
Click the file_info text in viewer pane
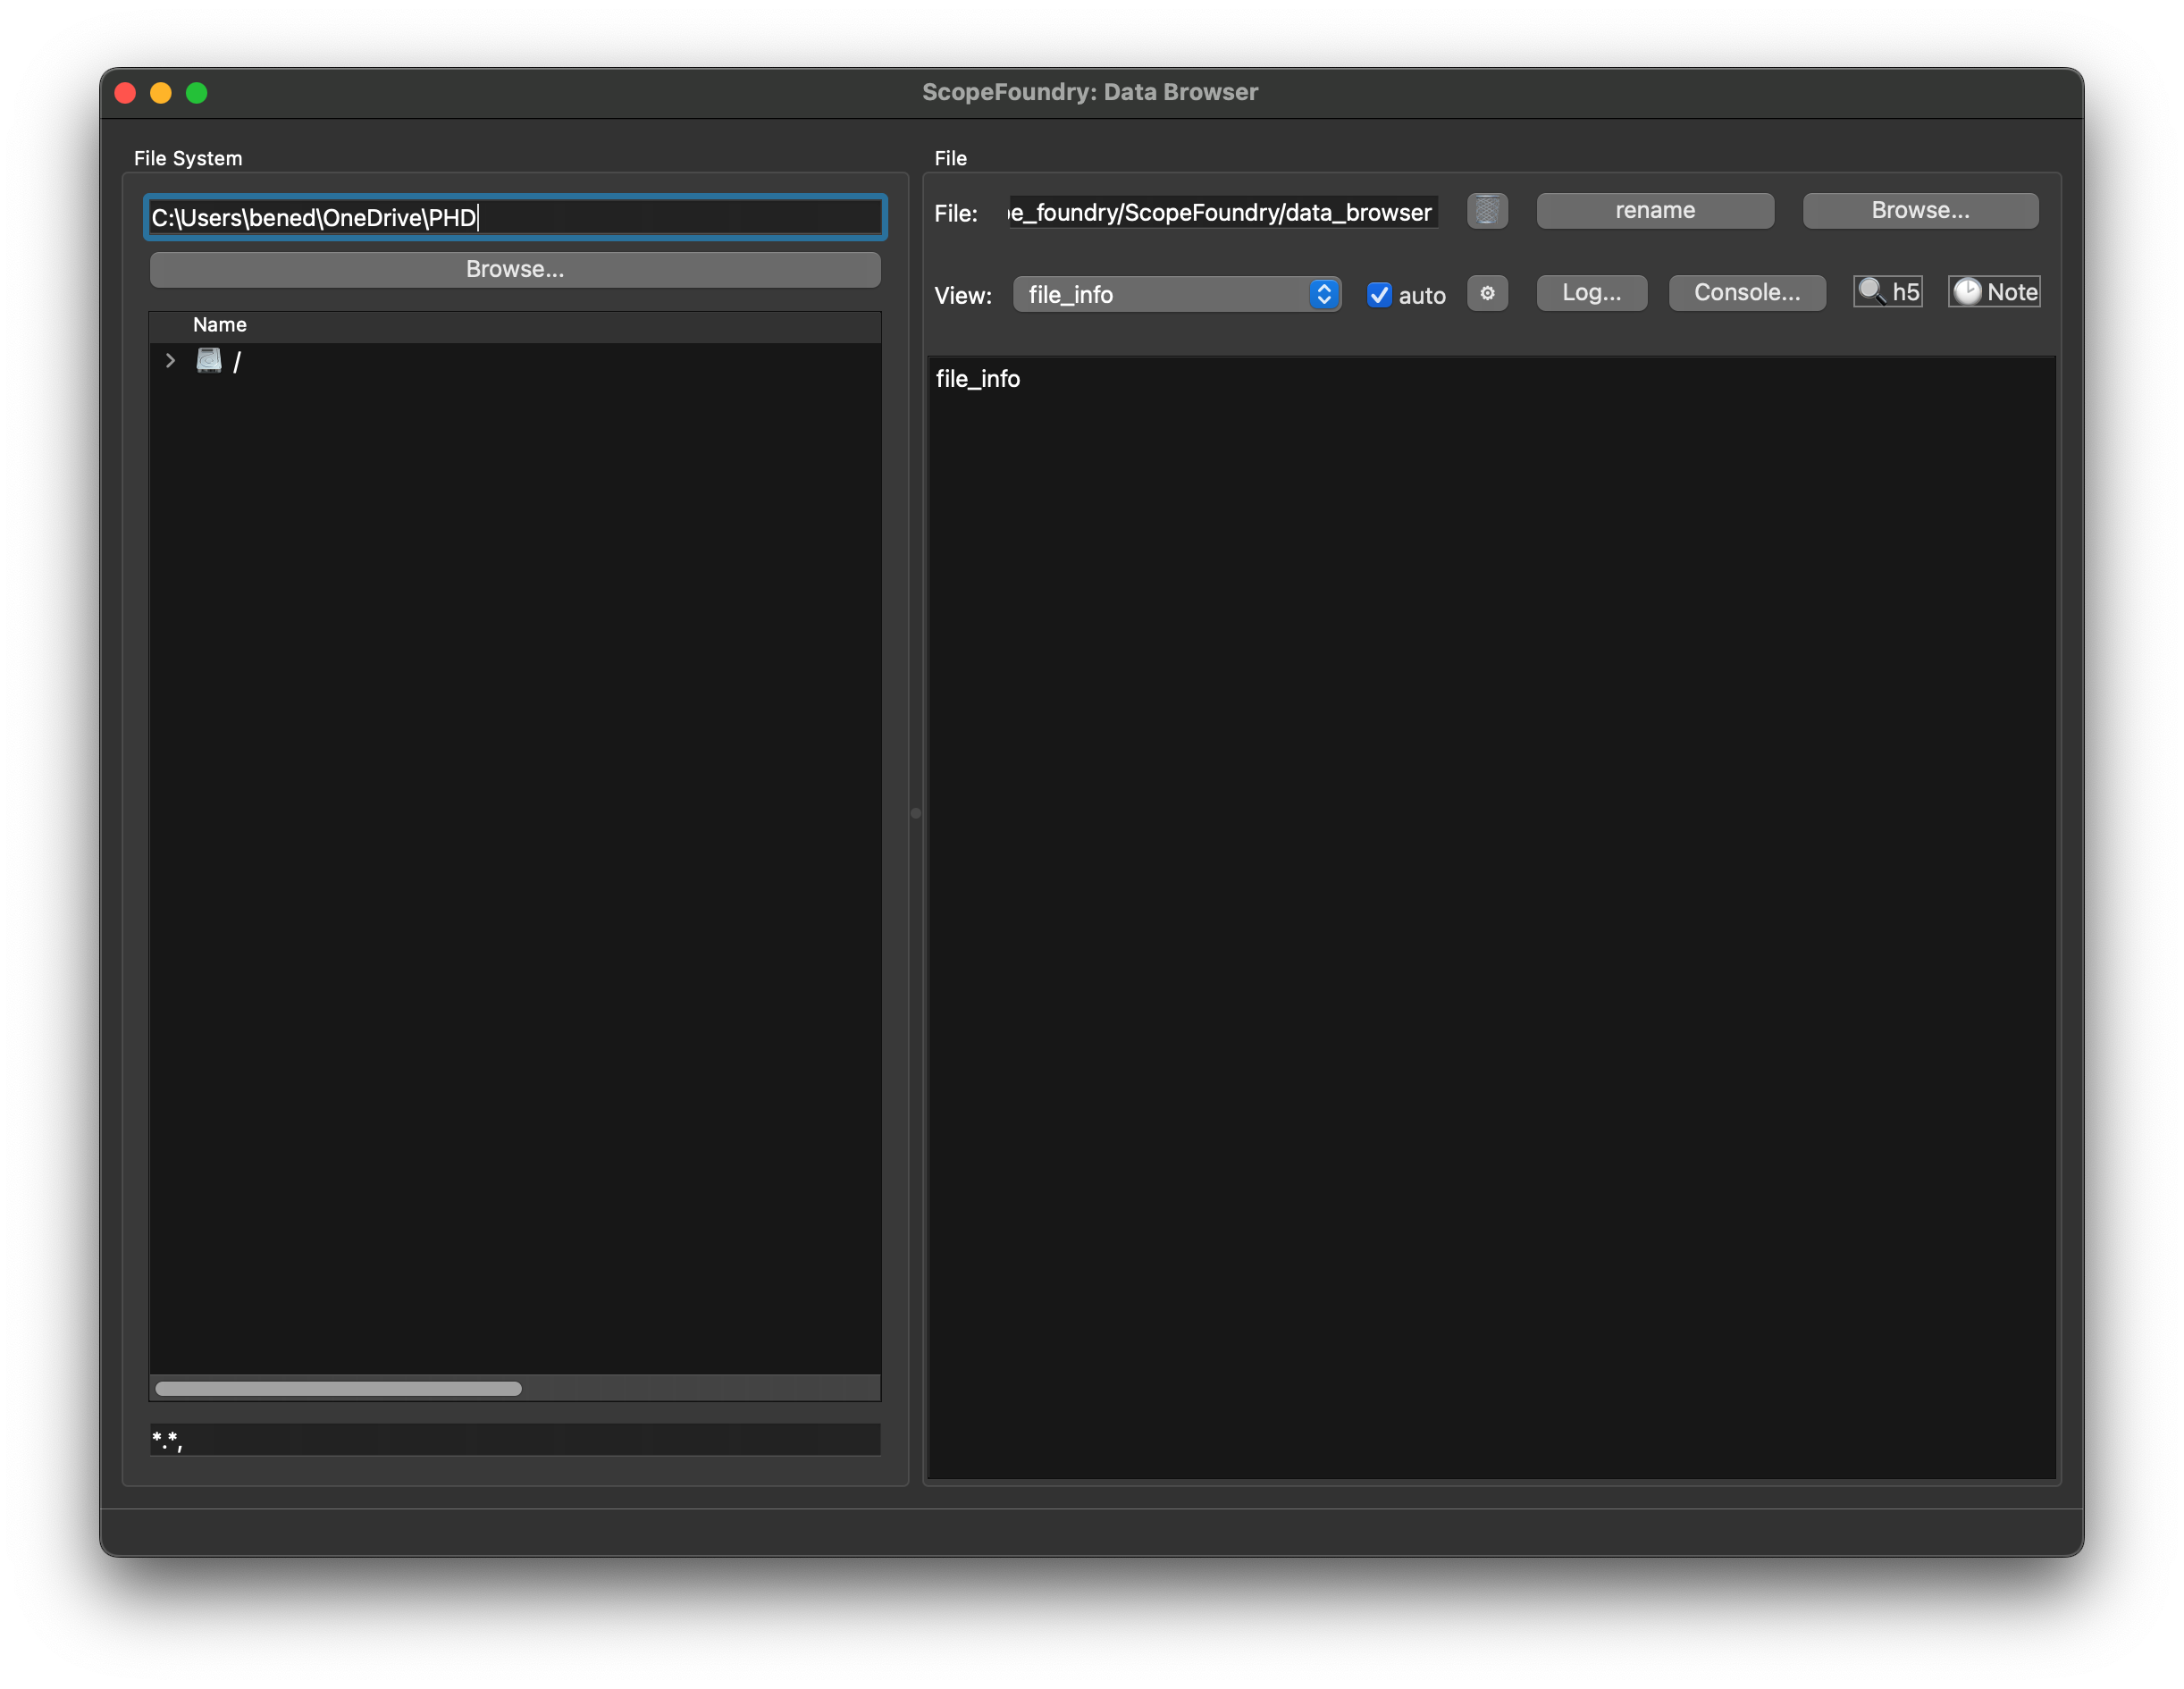(x=977, y=379)
